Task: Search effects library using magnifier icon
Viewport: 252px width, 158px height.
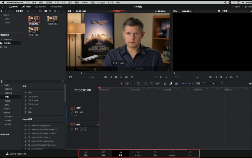Action: [x=63, y=82]
